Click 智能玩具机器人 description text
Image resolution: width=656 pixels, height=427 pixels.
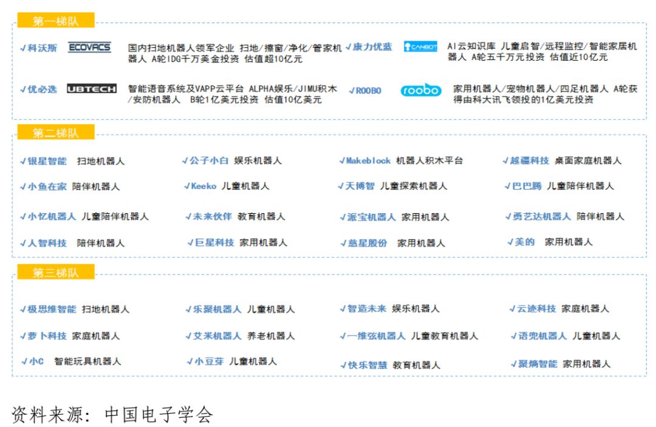87,361
